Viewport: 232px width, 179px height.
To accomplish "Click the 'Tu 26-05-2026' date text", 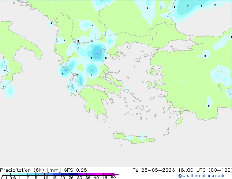I will (x=154, y=170).
